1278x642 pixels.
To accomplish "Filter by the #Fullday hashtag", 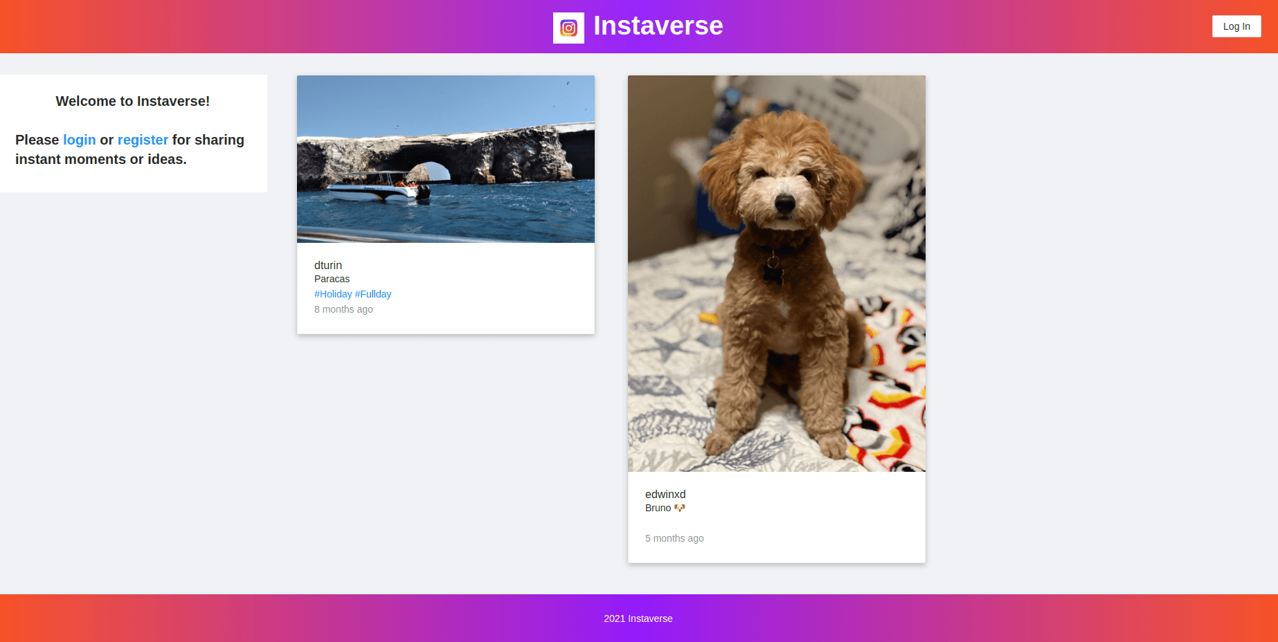I will pyautogui.click(x=373, y=294).
